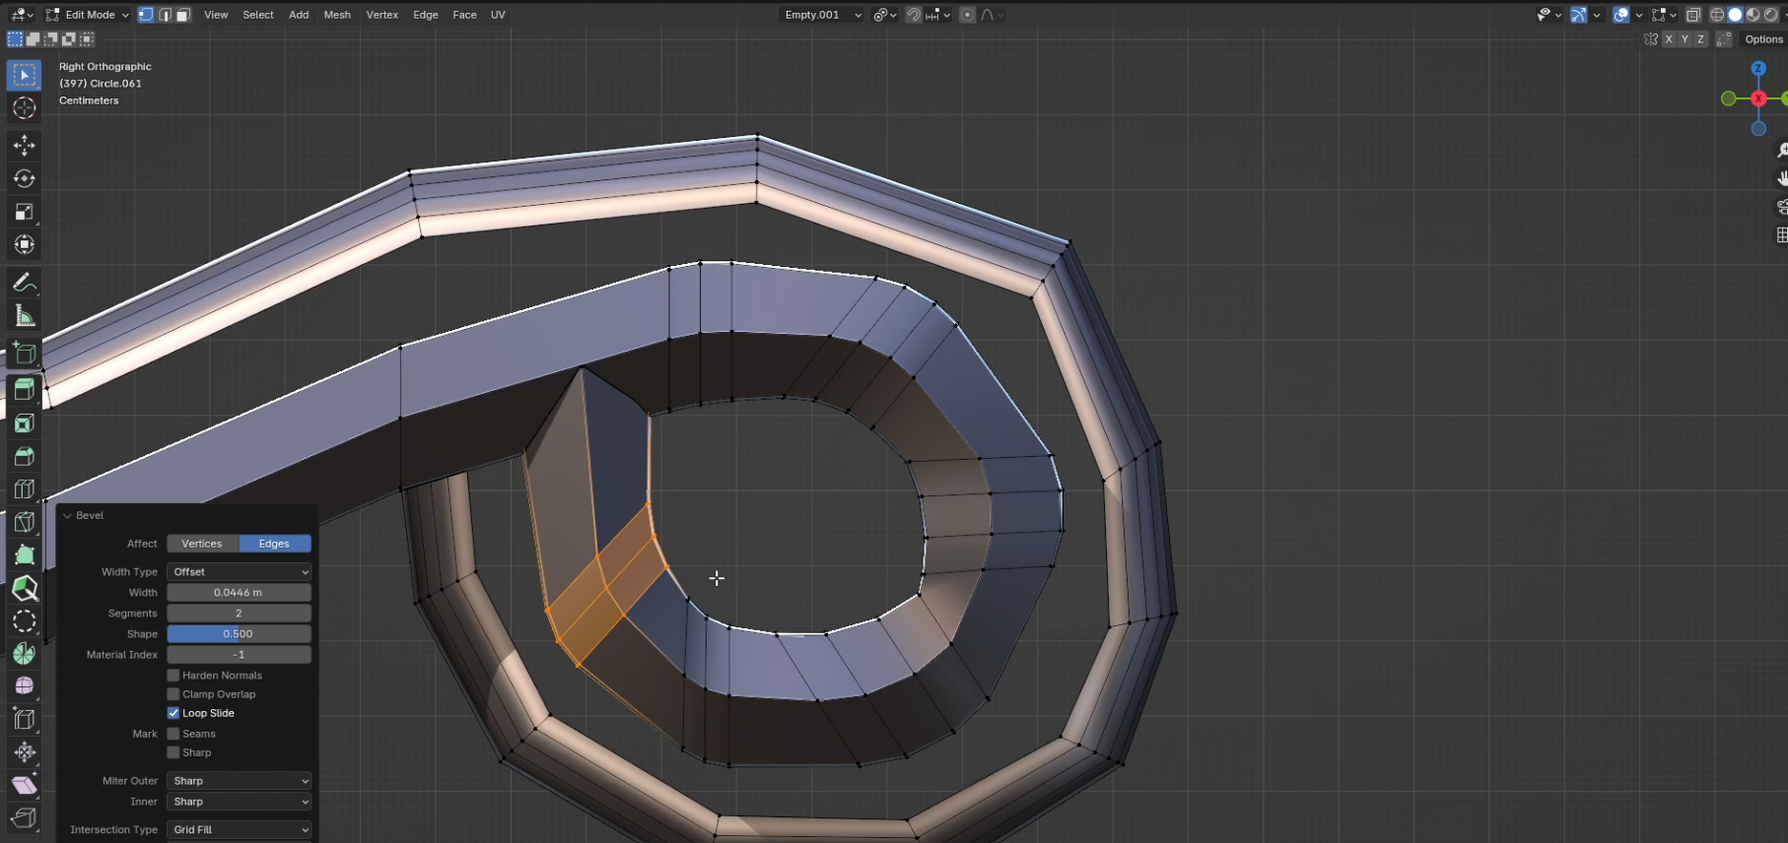Toggle X-ray view
1788x843 pixels.
click(1693, 15)
